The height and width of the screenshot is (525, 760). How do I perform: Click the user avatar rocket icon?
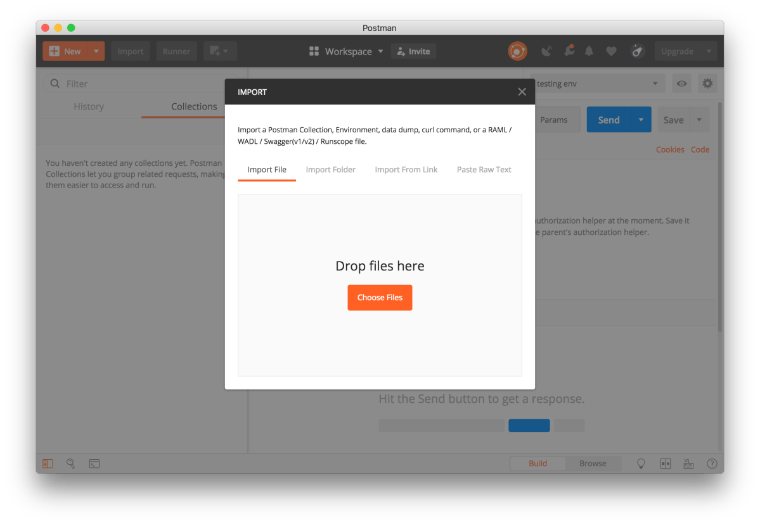[638, 51]
